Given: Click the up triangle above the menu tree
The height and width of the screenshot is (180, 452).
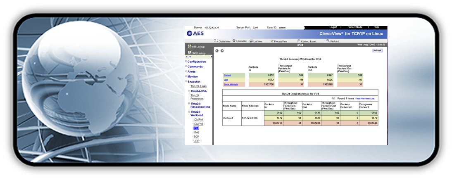Looking at the screenshot, I should coord(186,57).
